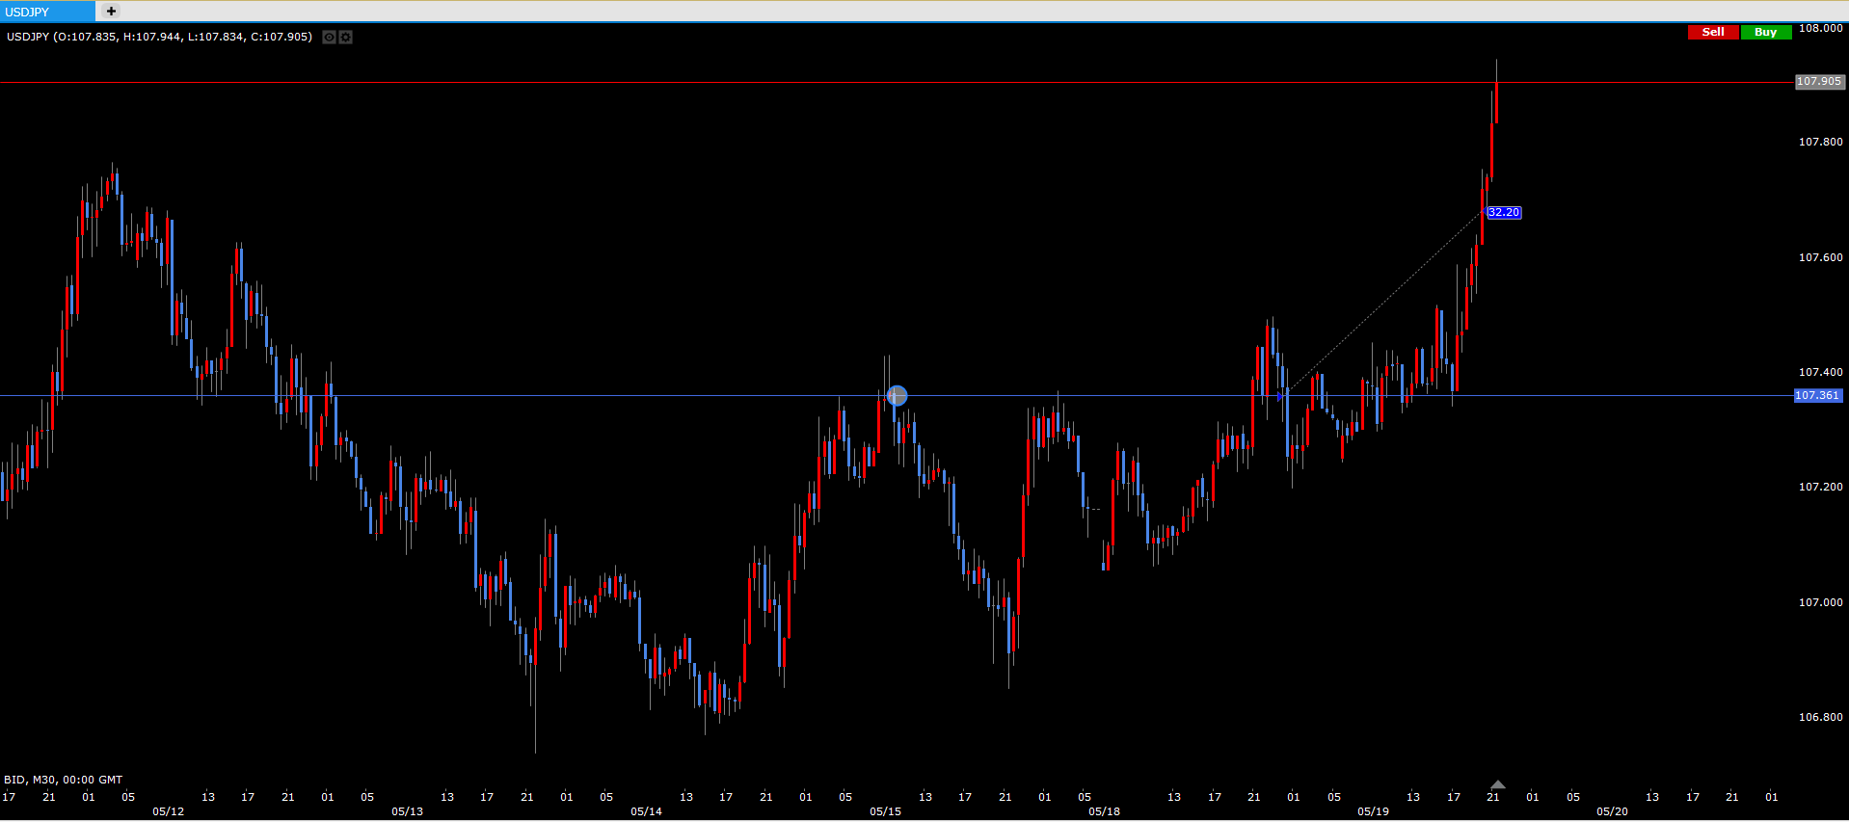This screenshot has width=1849, height=822.
Task: Click the 05/12 date on time axis
Action: (x=168, y=811)
